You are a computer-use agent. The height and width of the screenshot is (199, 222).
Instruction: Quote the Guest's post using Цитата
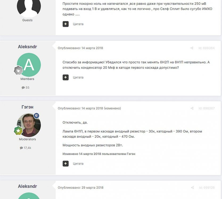(78, 24)
